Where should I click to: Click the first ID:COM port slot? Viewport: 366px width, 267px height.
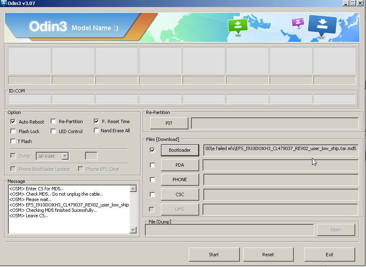(x=29, y=99)
